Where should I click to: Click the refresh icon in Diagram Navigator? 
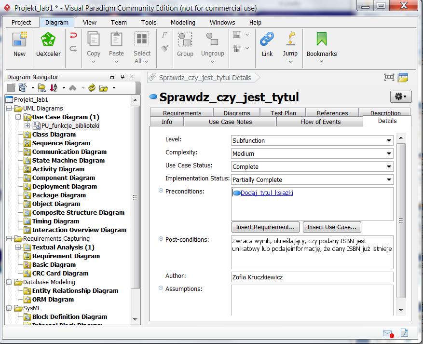(92, 88)
